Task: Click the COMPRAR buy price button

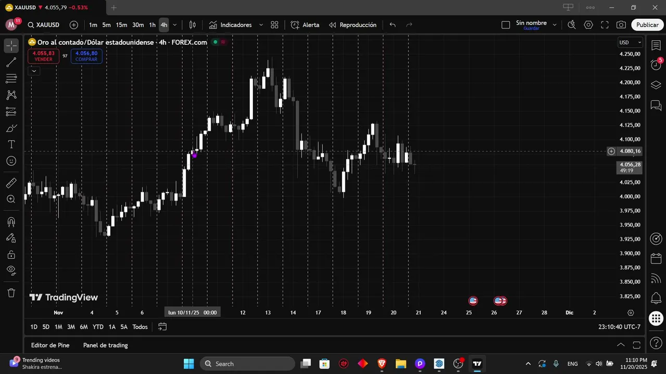Action: click(x=86, y=56)
